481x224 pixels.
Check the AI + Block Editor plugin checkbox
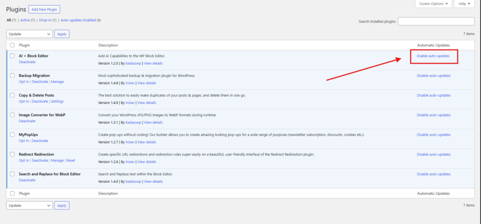[x=12, y=56]
